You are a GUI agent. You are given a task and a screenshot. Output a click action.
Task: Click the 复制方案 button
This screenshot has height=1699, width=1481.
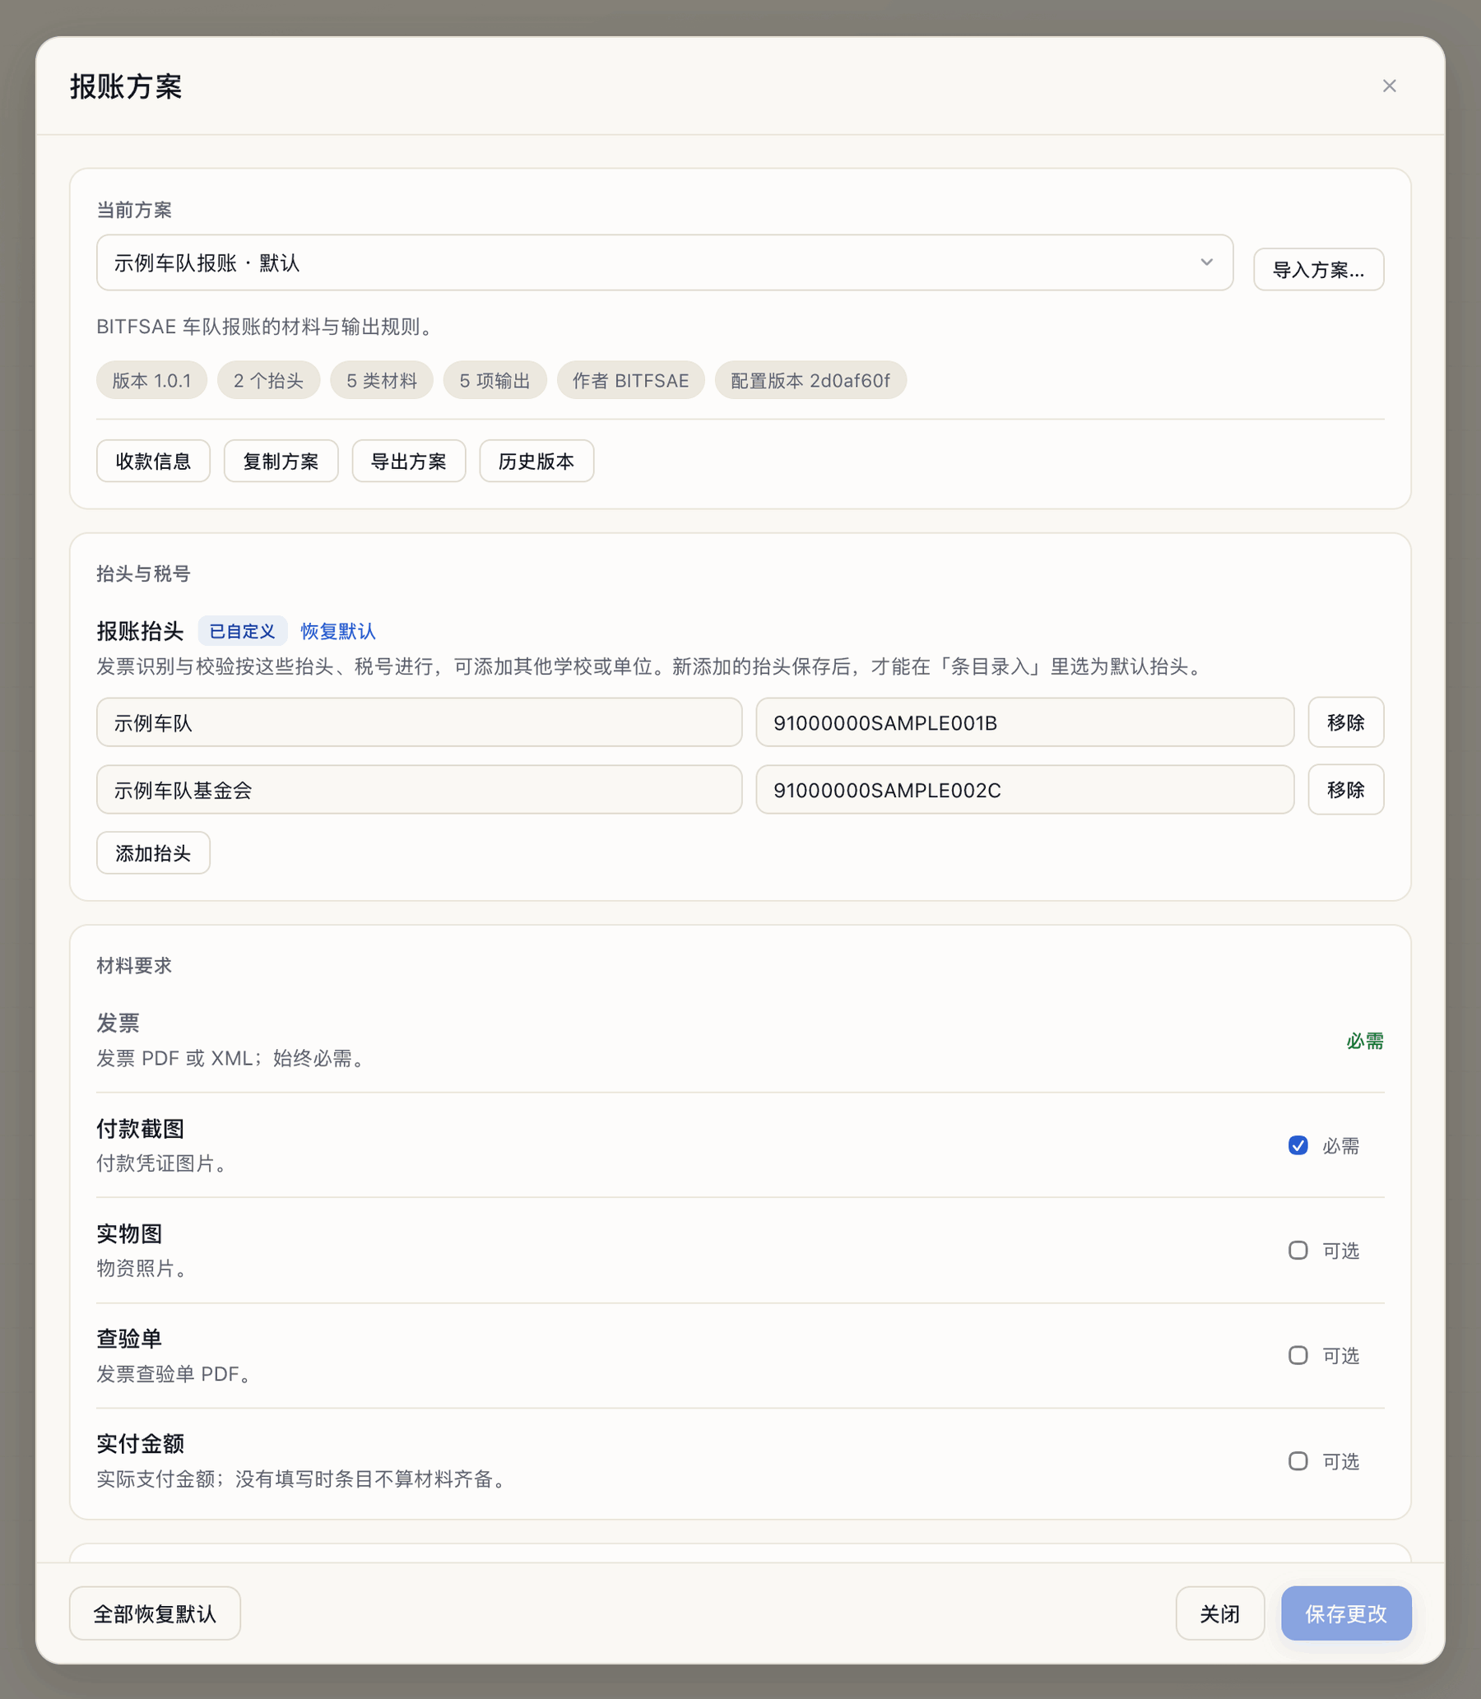[x=281, y=461]
